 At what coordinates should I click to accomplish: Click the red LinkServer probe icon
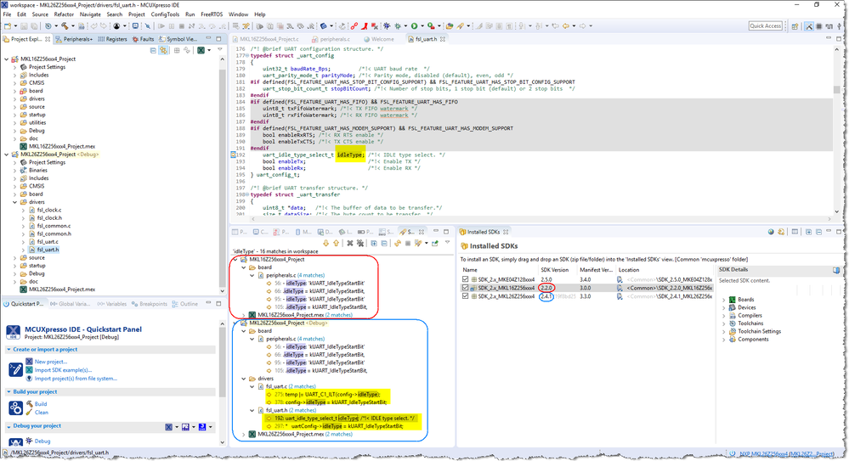coord(354,26)
